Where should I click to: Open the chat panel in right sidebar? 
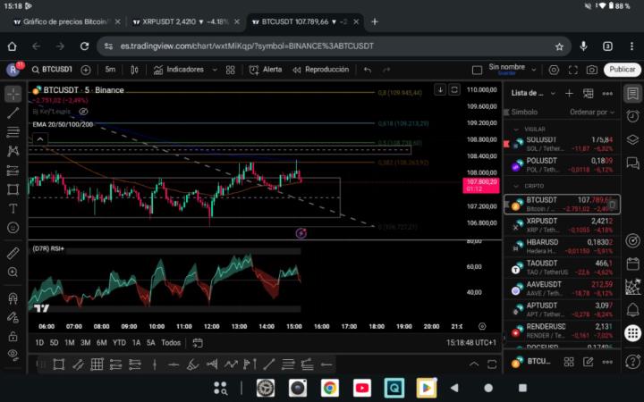tap(632, 163)
